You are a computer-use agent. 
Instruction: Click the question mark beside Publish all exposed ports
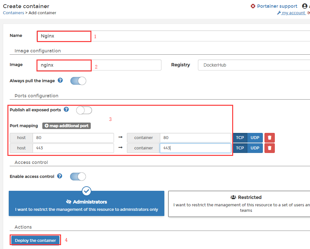[66, 110]
